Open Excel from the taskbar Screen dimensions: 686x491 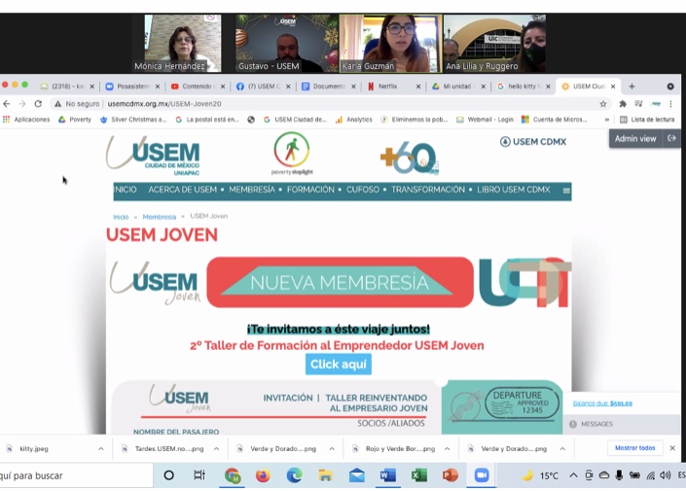point(419,475)
